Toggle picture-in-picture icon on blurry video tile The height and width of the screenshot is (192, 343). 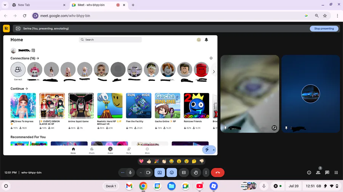pos(274,128)
